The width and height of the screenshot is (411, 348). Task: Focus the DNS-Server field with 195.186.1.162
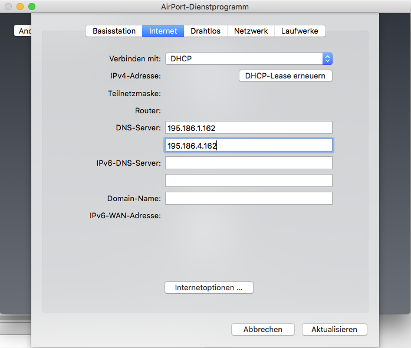click(248, 127)
